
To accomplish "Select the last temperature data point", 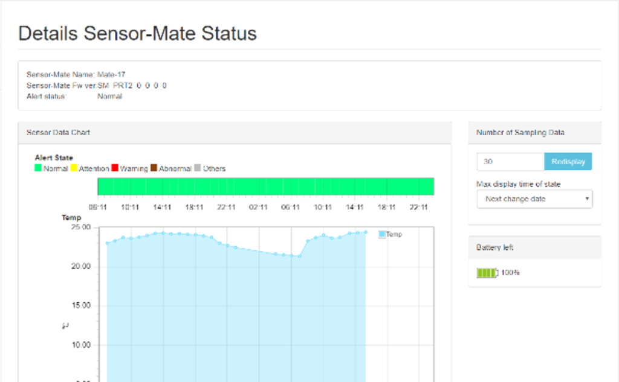I will [365, 232].
